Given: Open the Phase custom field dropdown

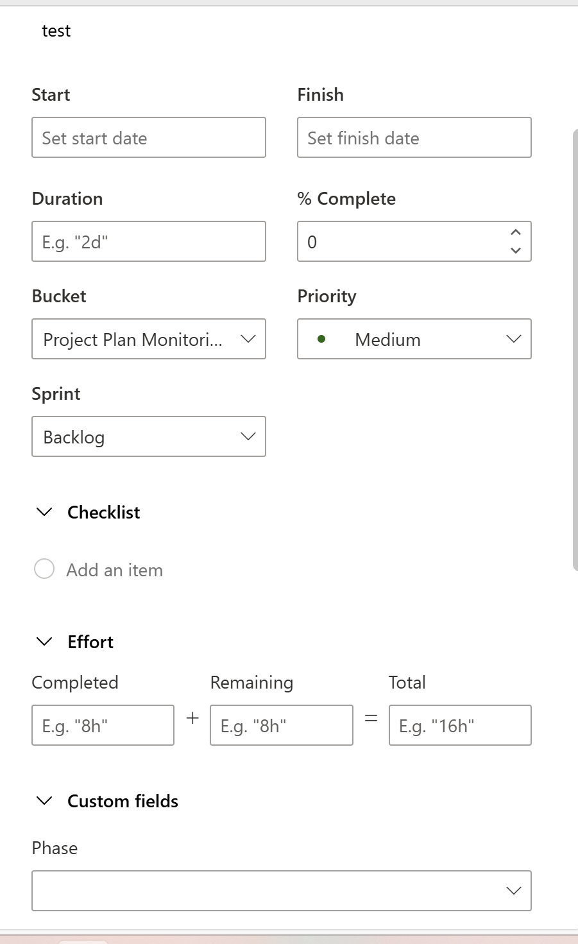Looking at the screenshot, I should coord(282,890).
